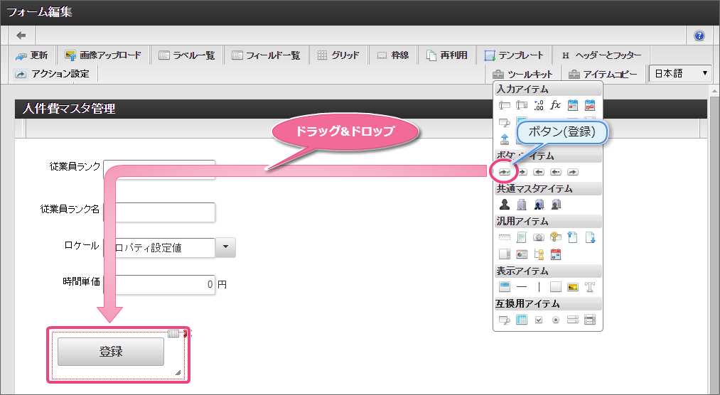Viewport: 720px width, 395px height.
Task: Select the blank square display item
Action: 556,287
